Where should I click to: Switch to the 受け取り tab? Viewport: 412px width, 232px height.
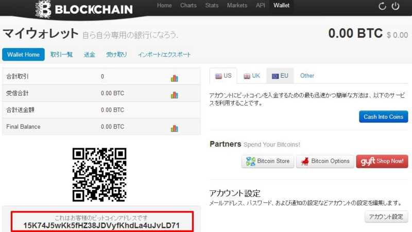coord(116,55)
